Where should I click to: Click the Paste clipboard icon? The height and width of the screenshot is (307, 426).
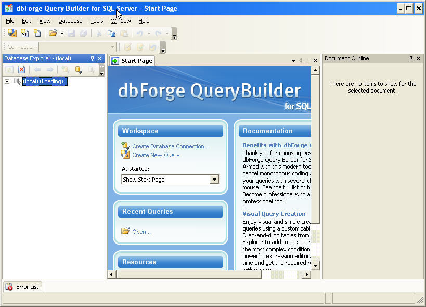pyautogui.click(x=124, y=33)
